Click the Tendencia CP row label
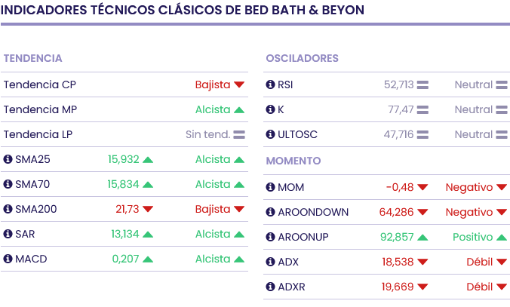This screenshot has width=510, height=307. click(39, 84)
